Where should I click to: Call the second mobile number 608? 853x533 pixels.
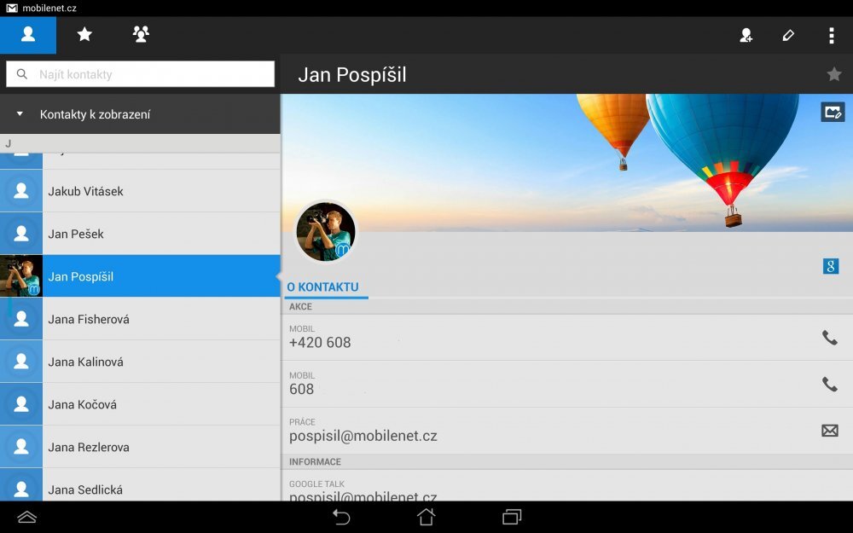pyautogui.click(x=830, y=384)
